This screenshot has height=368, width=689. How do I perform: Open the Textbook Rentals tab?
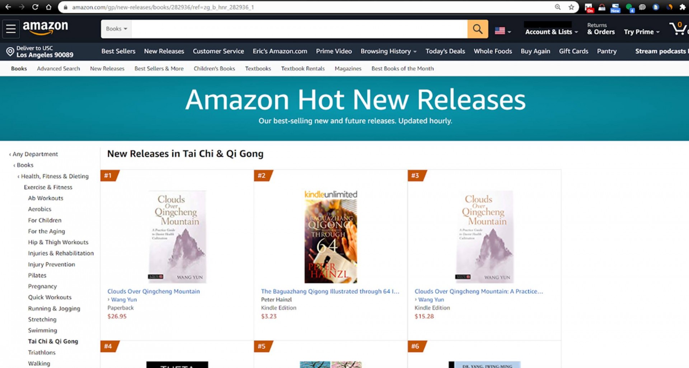tap(303, 68)
